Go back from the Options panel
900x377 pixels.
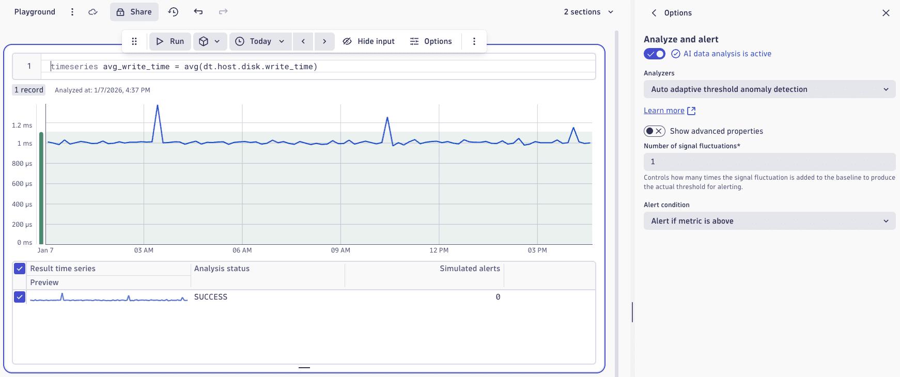[654, 13]
